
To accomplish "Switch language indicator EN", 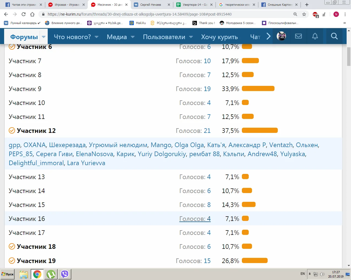I will tap(302, 274).
